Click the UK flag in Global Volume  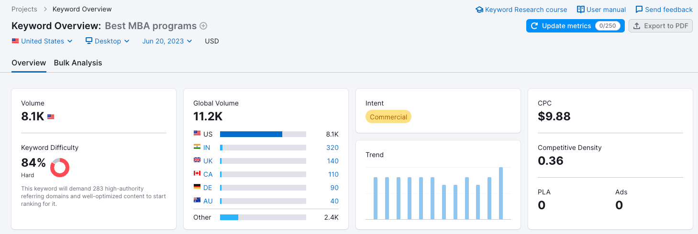pyautogui.click(x=197, y=160)
